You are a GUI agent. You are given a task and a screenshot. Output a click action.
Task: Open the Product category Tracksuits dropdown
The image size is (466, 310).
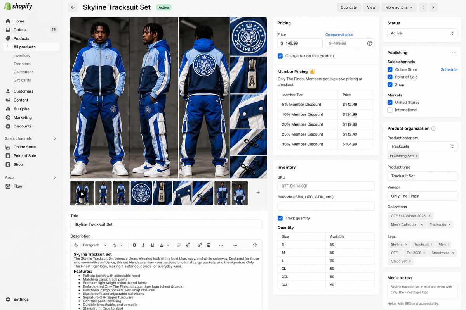point(423,146)
